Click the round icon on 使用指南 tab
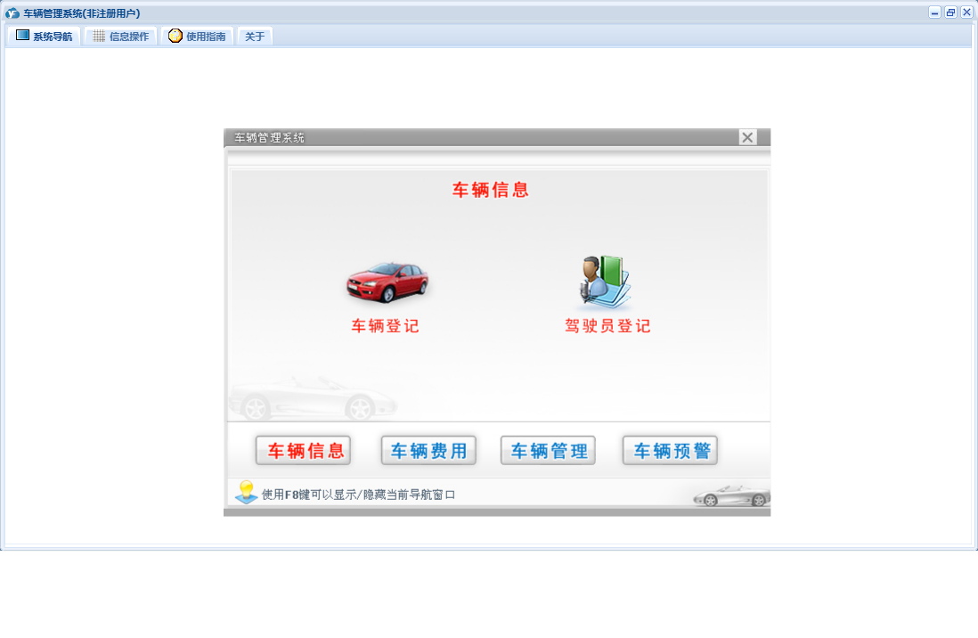This screenshot has height=638, width=978. pos(175,36)
